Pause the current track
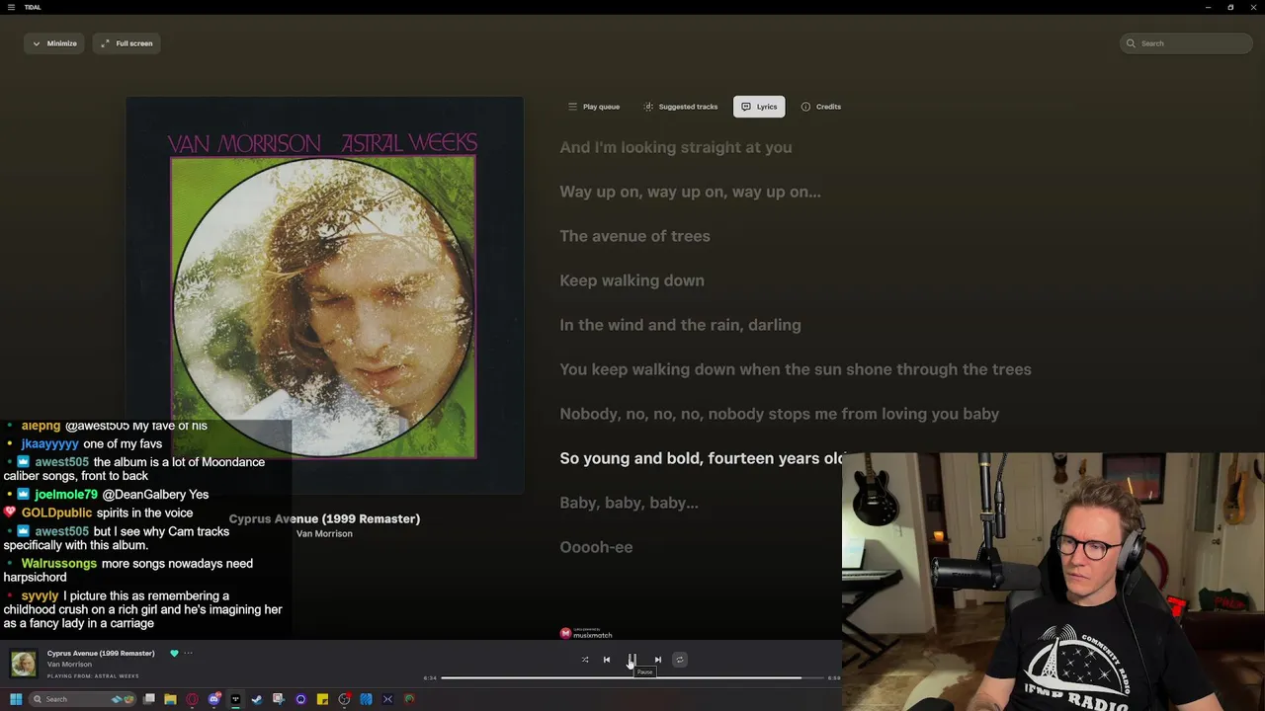This screenshot has width=1265, height=711. coord(632,660)
